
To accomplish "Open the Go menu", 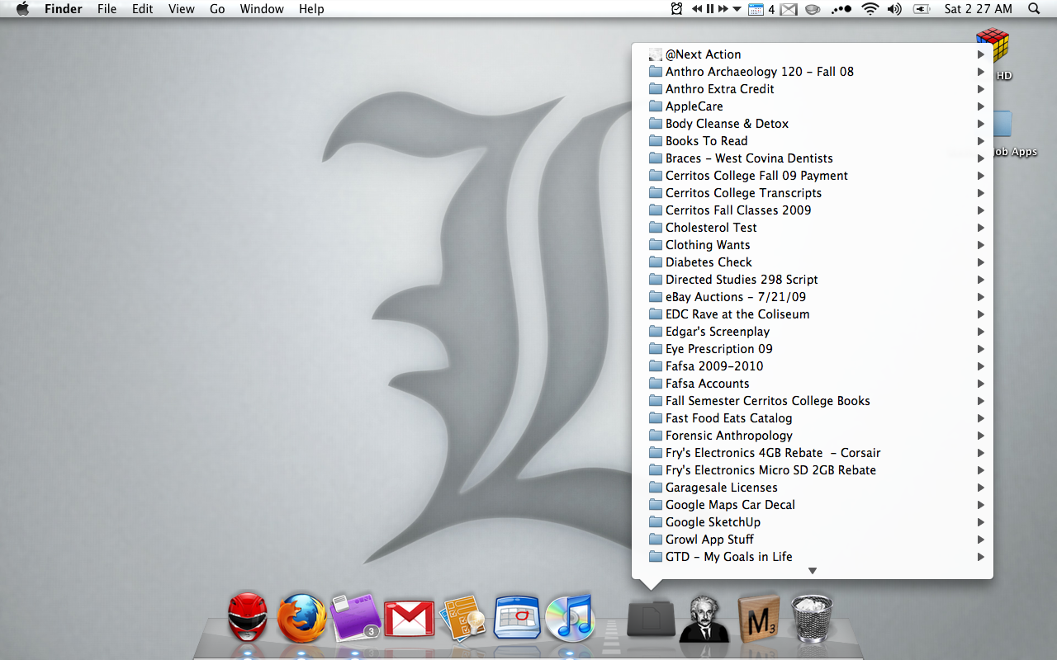I will [217, 9].
